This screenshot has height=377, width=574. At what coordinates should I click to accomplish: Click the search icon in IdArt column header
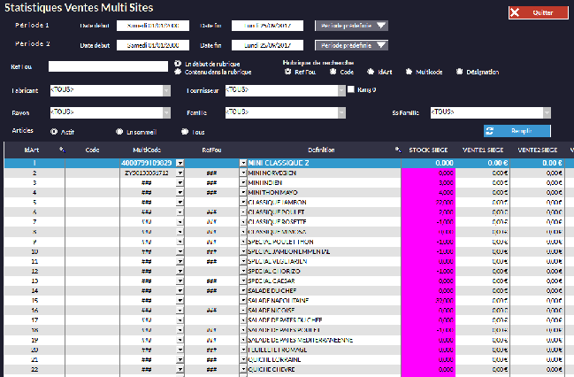click(61, 150)
